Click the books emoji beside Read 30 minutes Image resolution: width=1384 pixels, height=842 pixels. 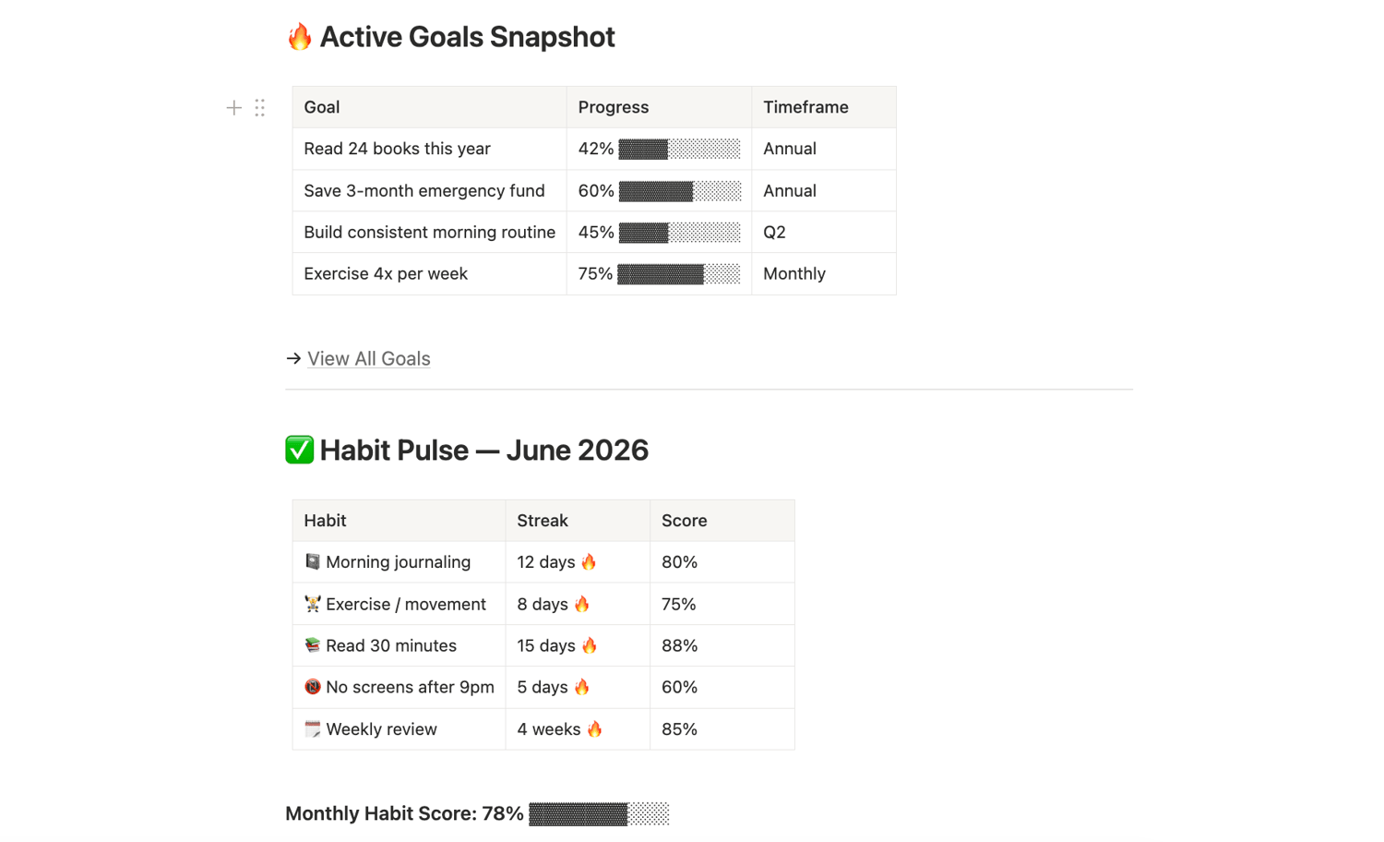pos(313,645)
